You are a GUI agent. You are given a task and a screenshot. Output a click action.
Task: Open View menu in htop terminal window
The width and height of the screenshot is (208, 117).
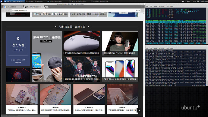(x=155, y=6)
